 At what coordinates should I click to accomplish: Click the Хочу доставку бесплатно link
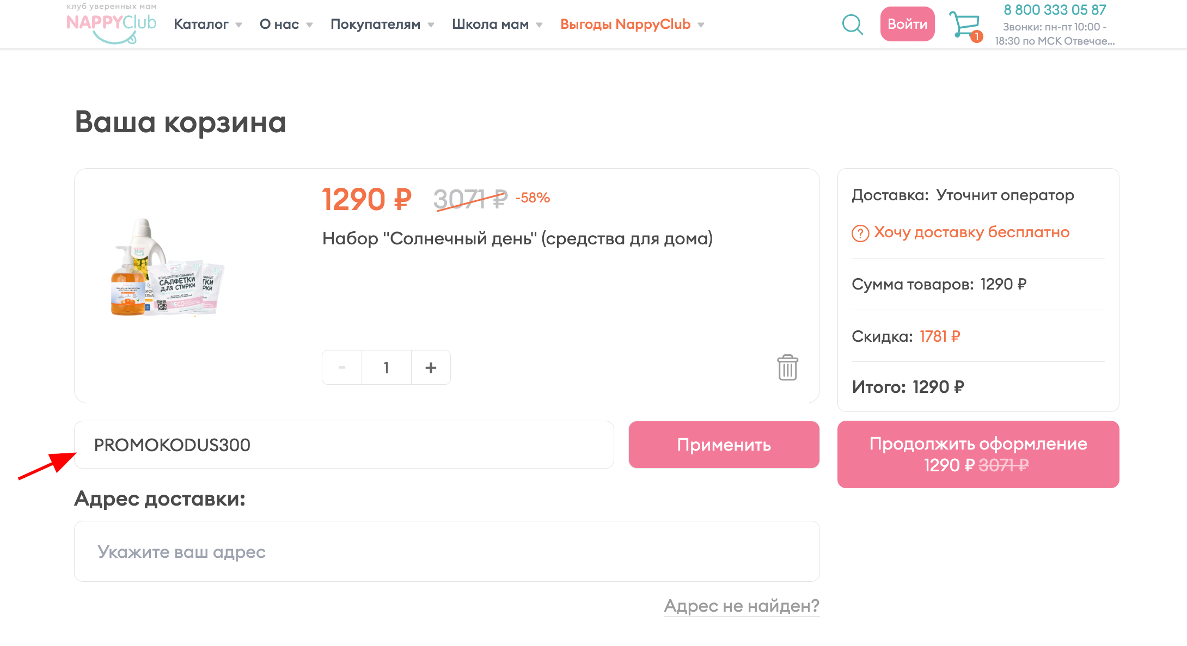click(x=971, y=233)
